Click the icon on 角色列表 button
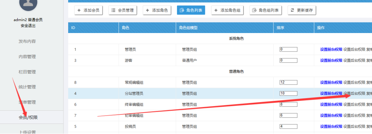Image resolution: width=372 pixels, height=134 pixels. coord(182,11)
